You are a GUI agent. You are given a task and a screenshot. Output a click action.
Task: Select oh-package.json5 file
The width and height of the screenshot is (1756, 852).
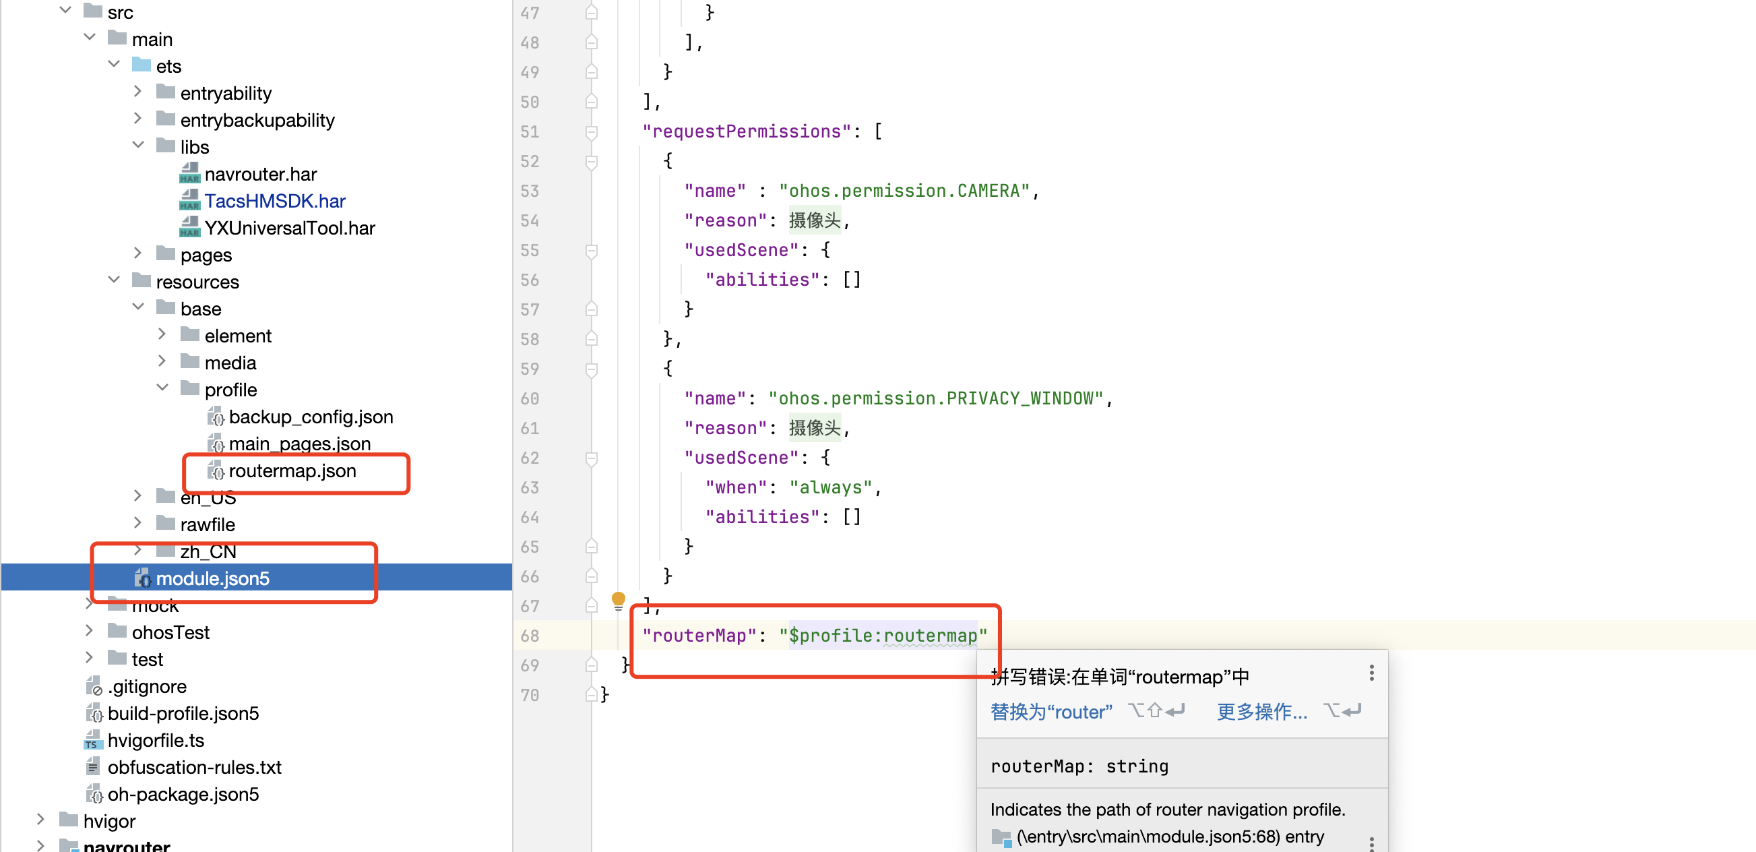183,795
